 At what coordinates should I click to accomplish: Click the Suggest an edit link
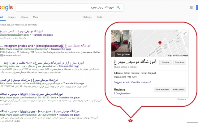click(x=122, y=82)
